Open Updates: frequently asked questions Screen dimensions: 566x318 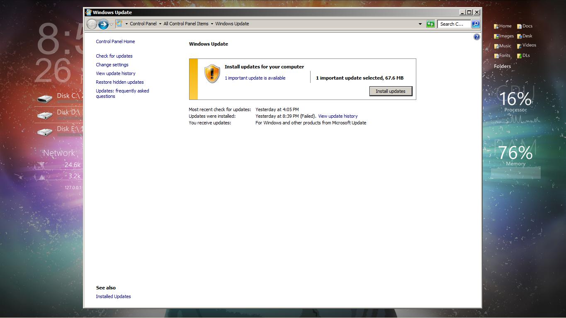tap(122, 93)
